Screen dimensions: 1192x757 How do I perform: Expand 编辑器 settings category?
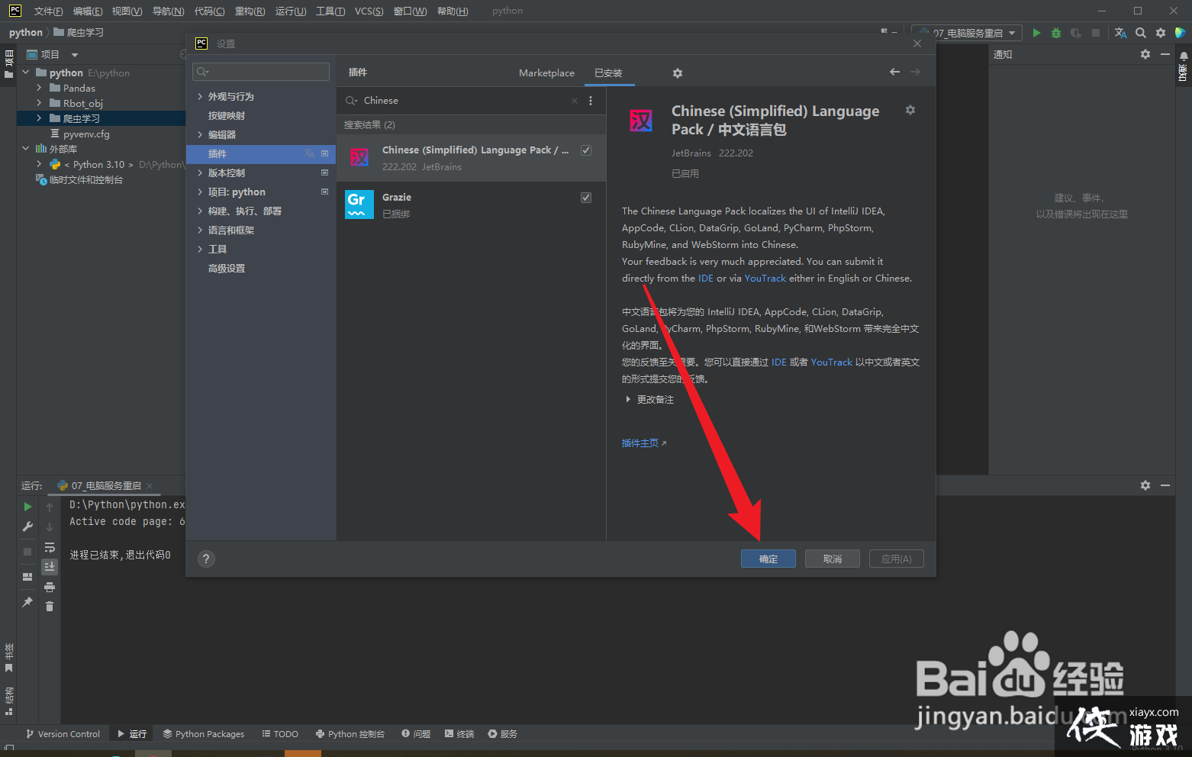pos(200,134)
